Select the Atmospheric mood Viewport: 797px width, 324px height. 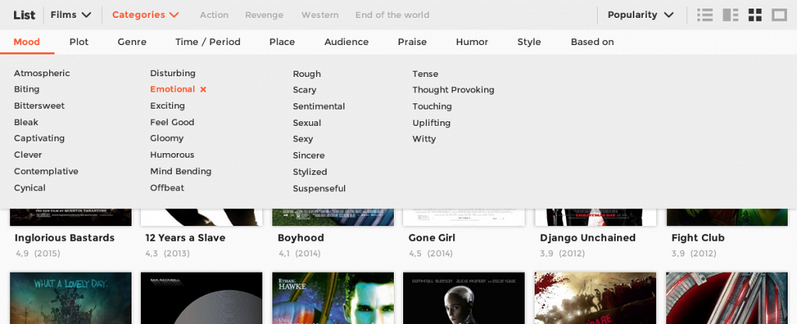(42, 74)
